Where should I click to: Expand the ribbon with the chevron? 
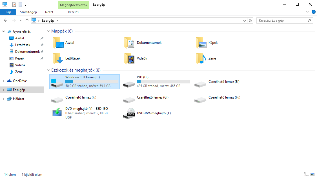(x=307, y=12)
